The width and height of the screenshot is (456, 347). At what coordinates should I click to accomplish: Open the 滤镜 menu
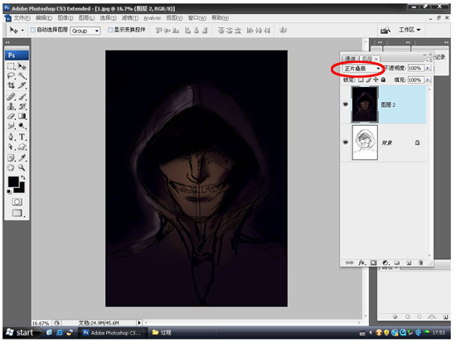coord(130,18)
